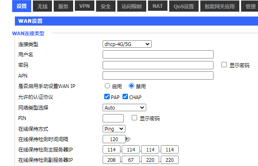
Task: Click first octet of 主服务器IP field
Action: coord(111,149)
